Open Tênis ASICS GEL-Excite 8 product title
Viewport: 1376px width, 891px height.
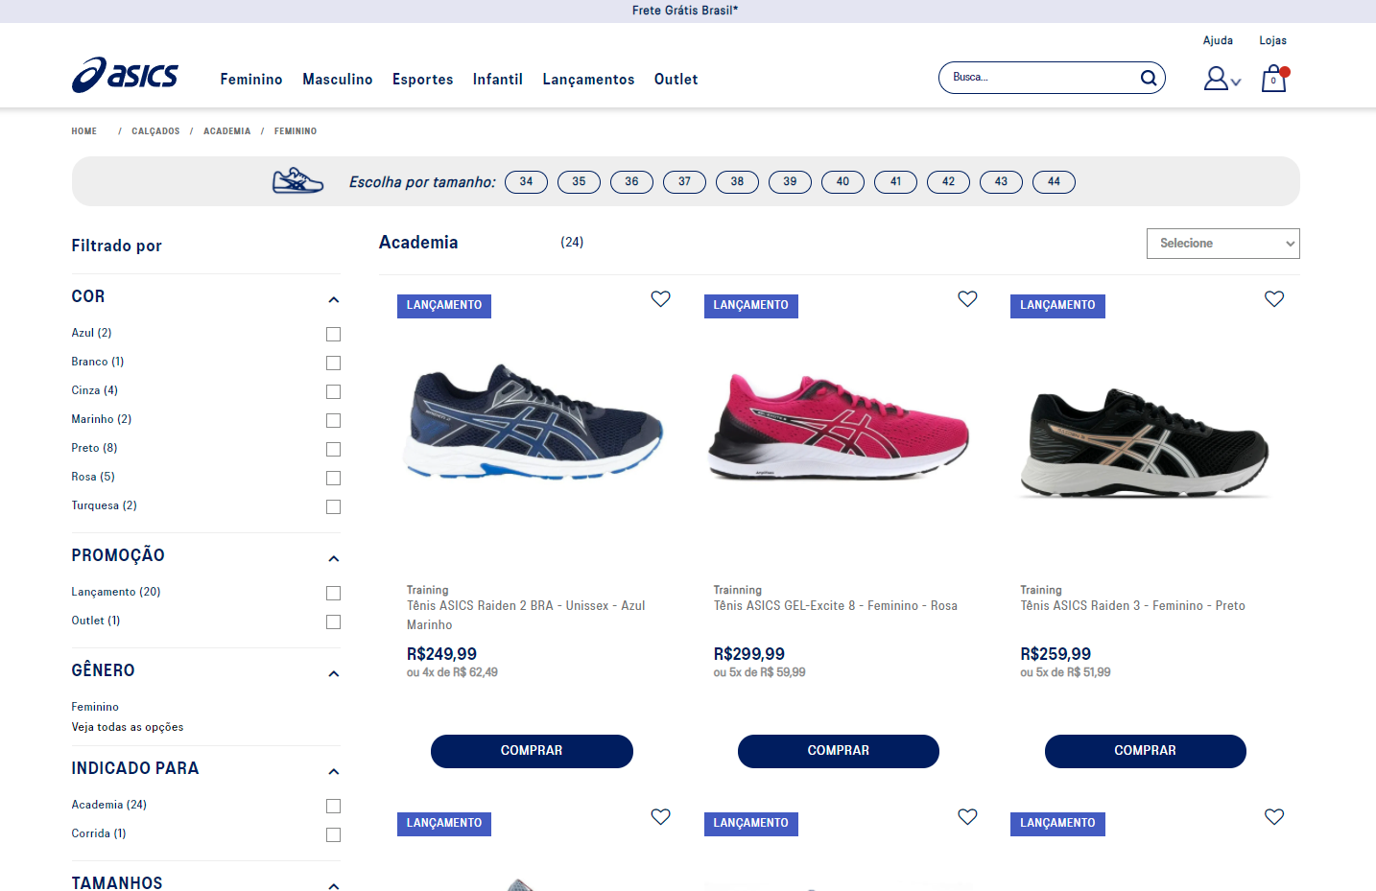tap(835, 606)
